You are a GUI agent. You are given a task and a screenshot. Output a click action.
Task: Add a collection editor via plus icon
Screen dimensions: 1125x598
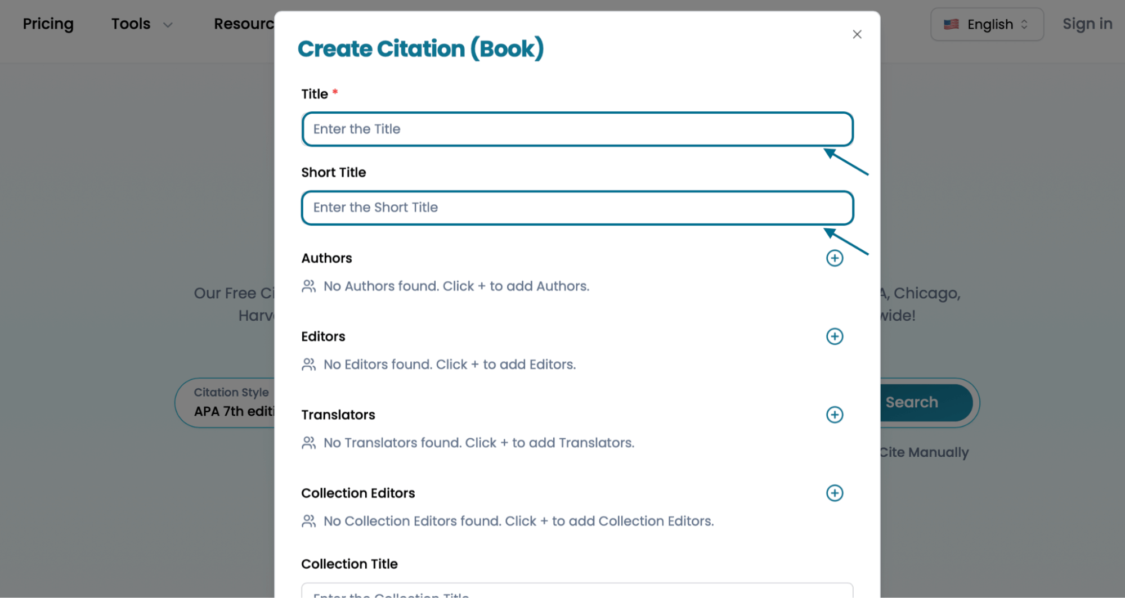tap(835, 493)
